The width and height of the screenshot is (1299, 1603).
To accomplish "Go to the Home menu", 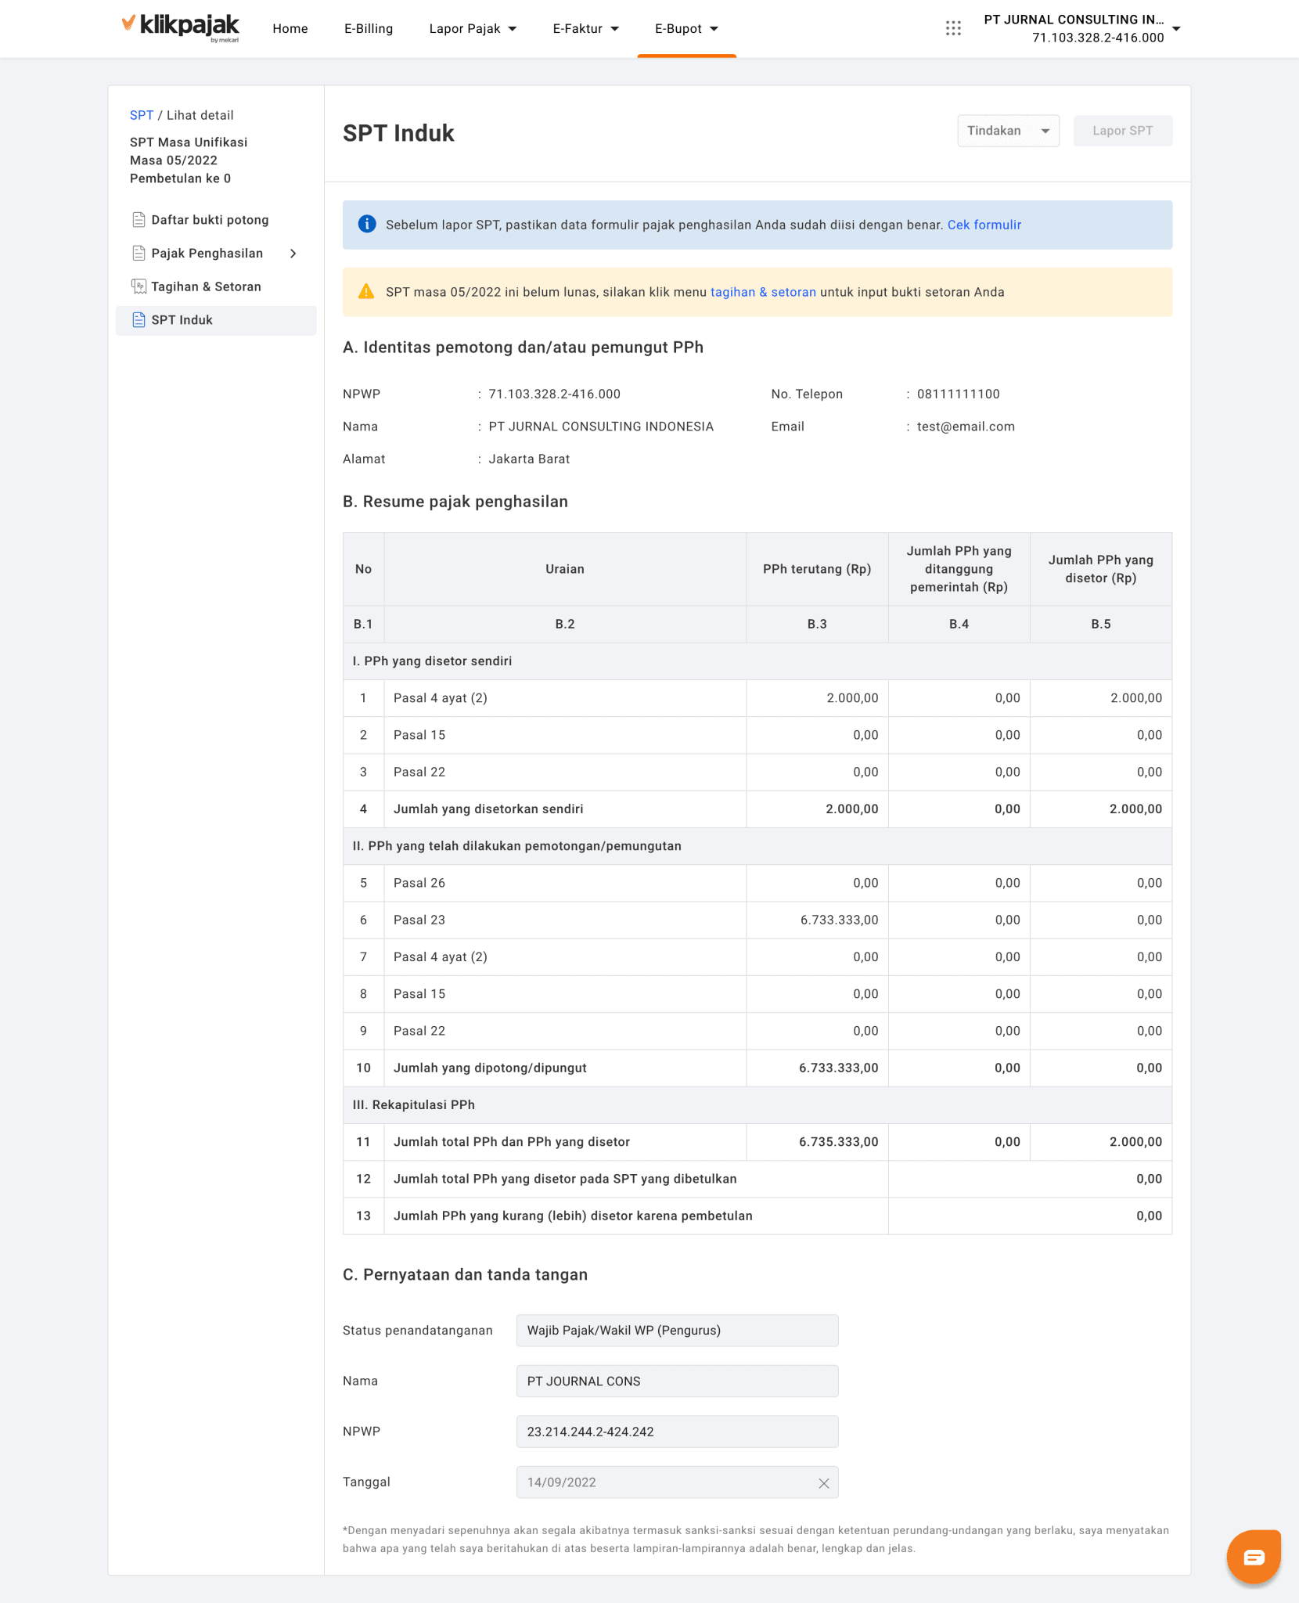I will (290, 29).
